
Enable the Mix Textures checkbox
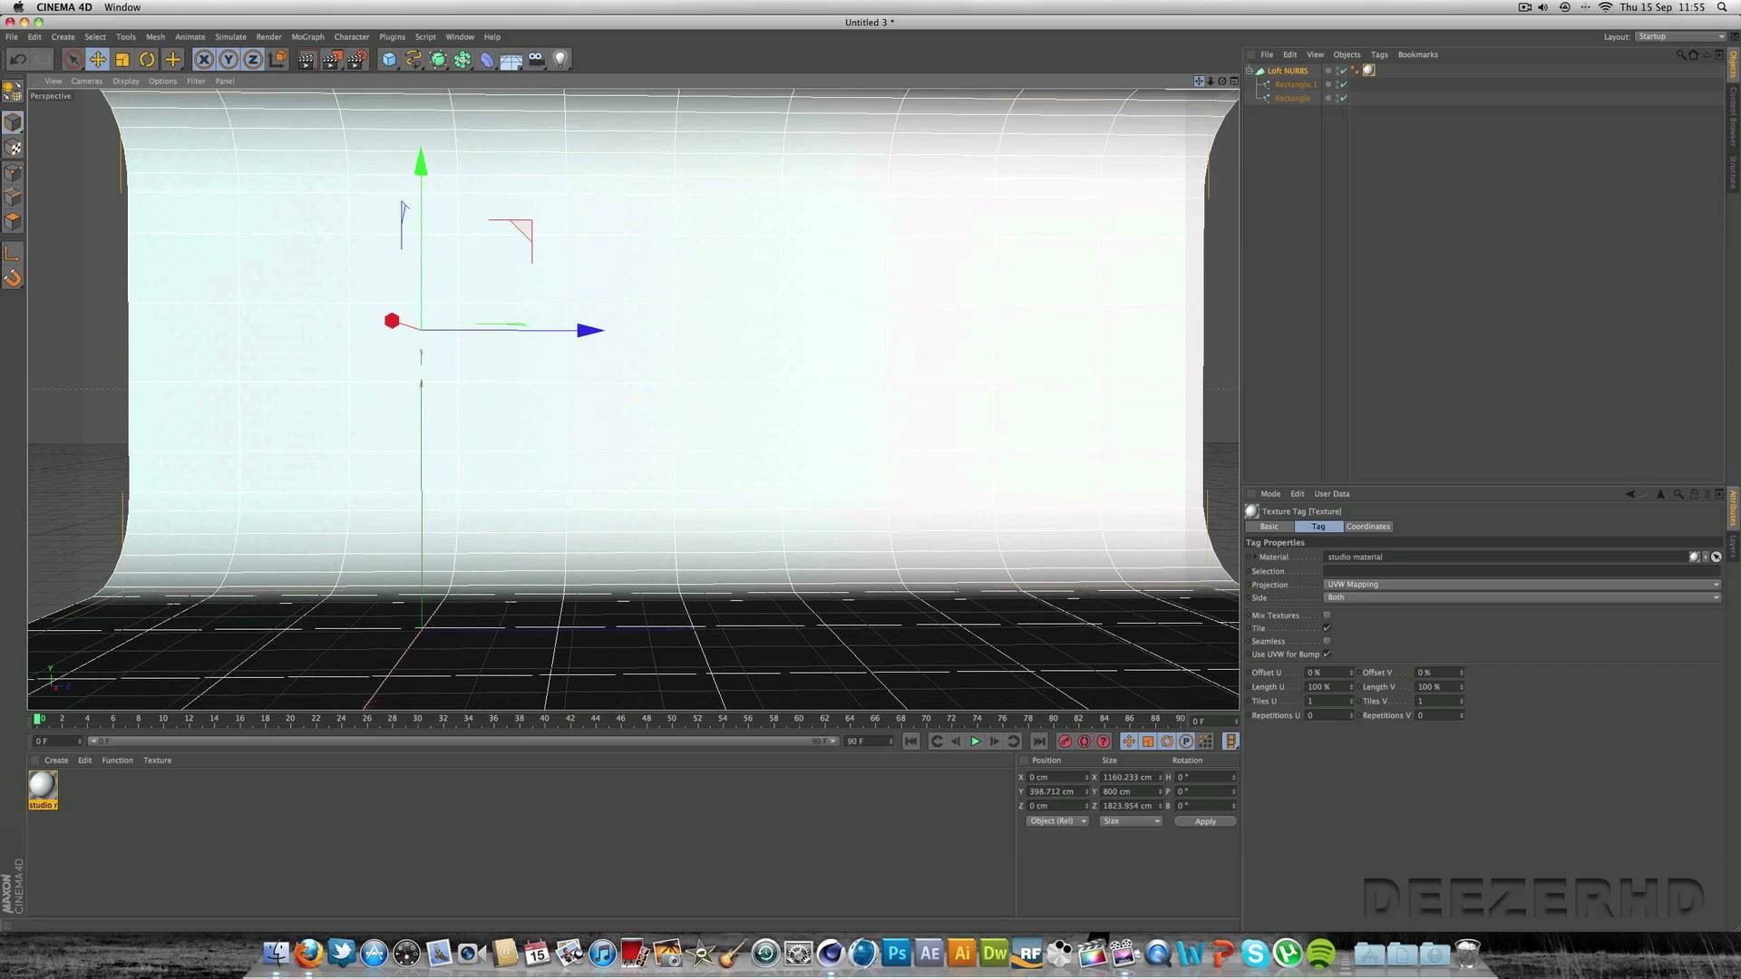pyautogui.click(x=1327, y=616)
